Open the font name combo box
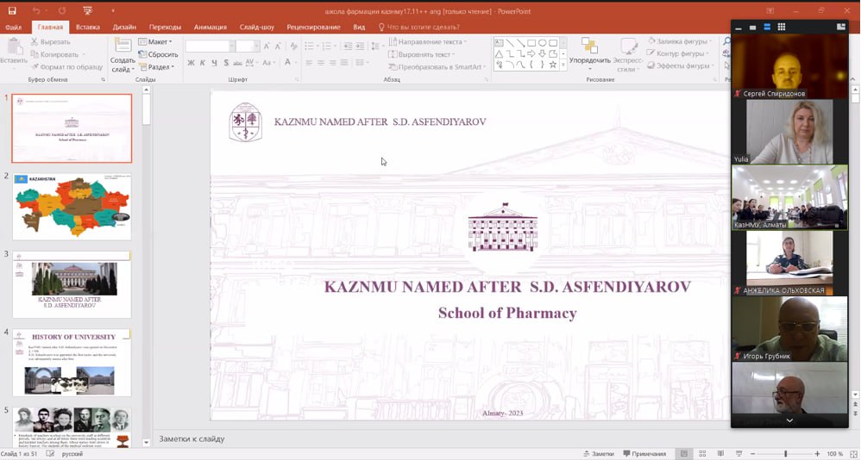 pos(211,47)
